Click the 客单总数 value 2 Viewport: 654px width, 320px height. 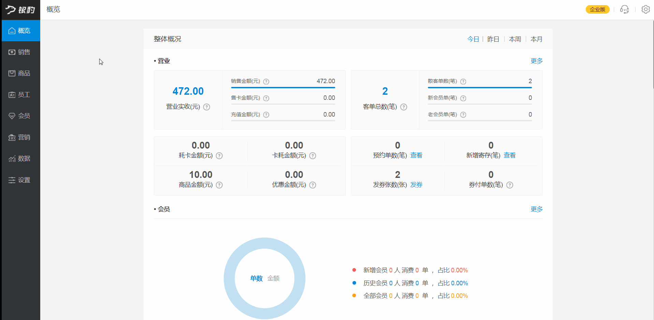(385, 91)
